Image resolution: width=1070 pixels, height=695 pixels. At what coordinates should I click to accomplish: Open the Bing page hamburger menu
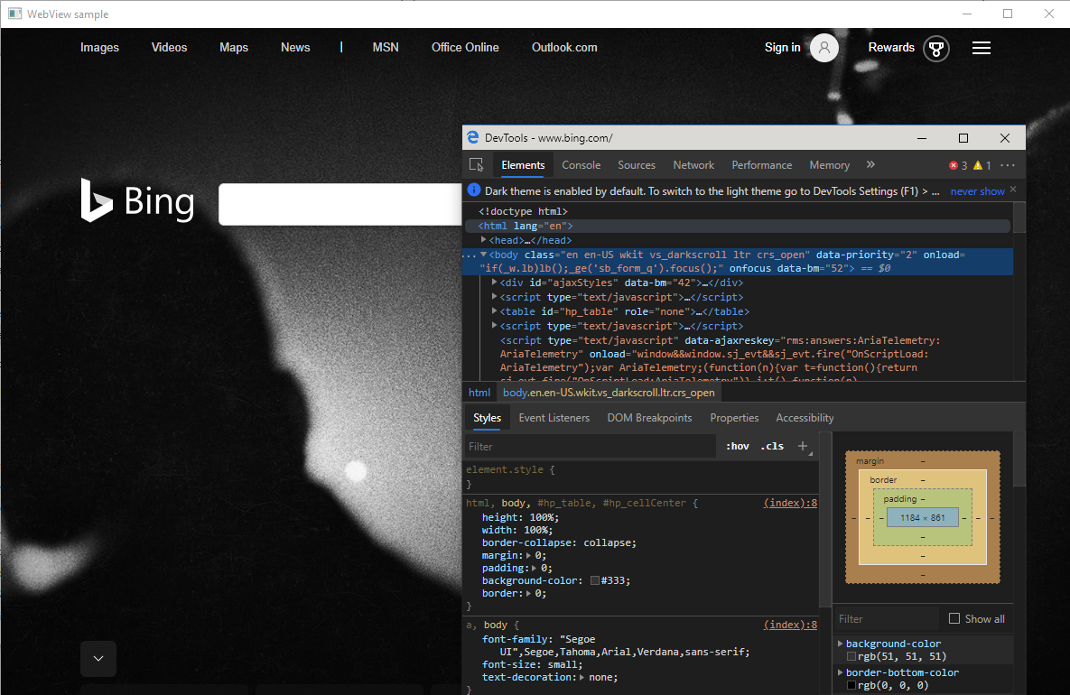pyautogui.click(x=982, y=48)
